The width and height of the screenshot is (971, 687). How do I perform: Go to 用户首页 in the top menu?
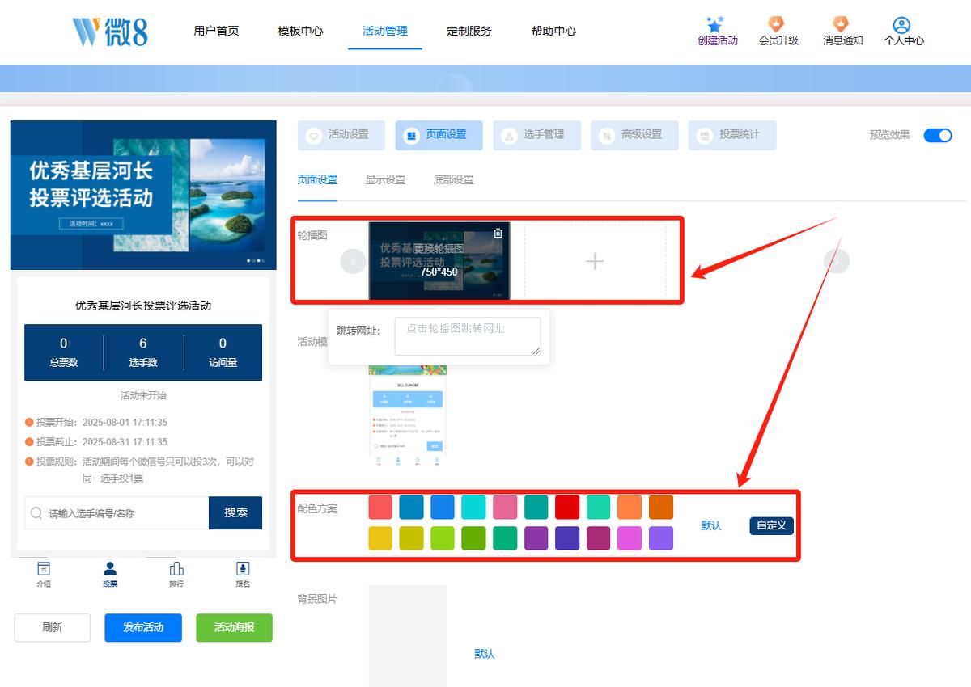216,31
